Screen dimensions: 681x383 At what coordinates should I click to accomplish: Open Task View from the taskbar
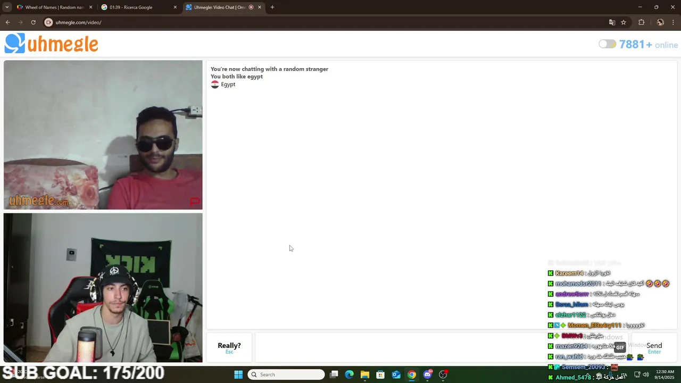click(334, 374)
